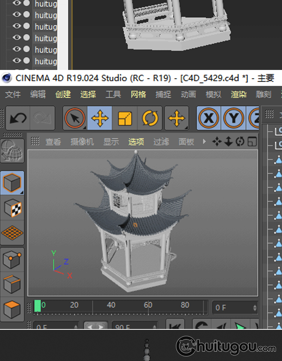The image size is (282, 361).
Task: Open the 显示 viewport menu
Action: pos(111,142)
